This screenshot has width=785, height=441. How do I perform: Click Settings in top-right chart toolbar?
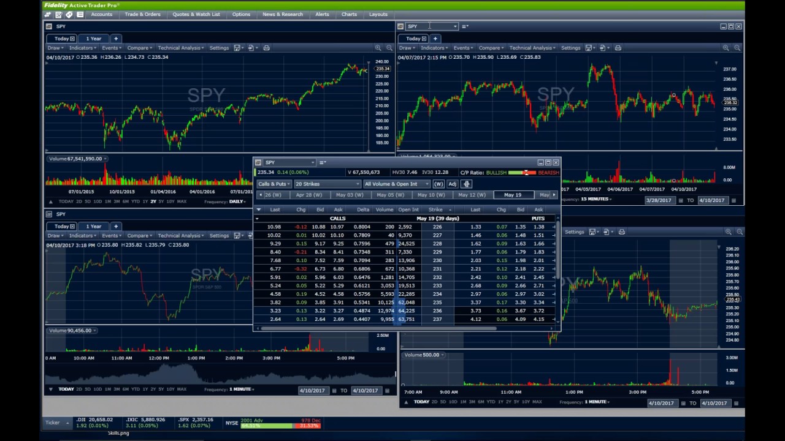(x=570, y=48)
